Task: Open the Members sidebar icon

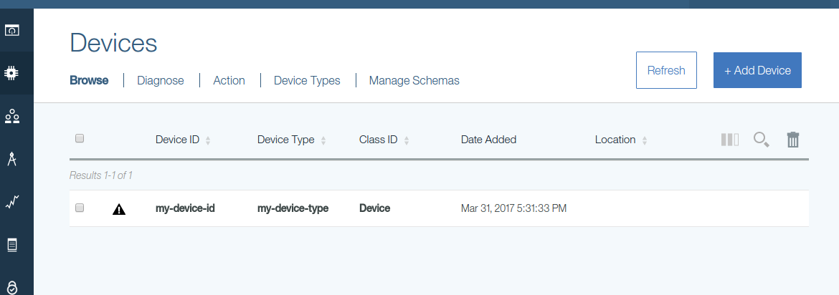Action: [11, 116]
